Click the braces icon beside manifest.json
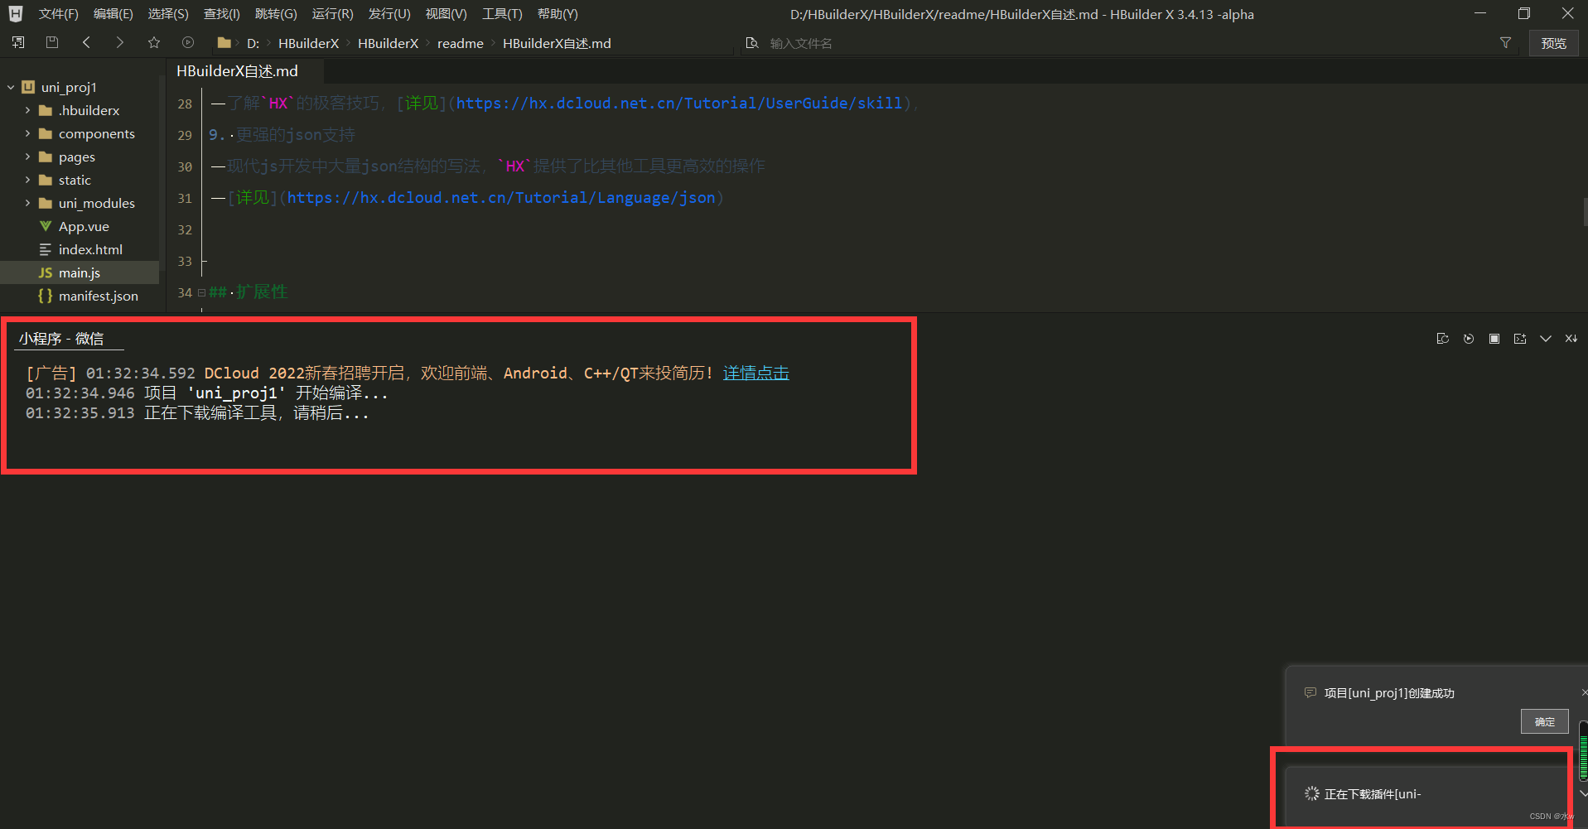The height and width of the screenshot is (829, 1588). (46, 296)
